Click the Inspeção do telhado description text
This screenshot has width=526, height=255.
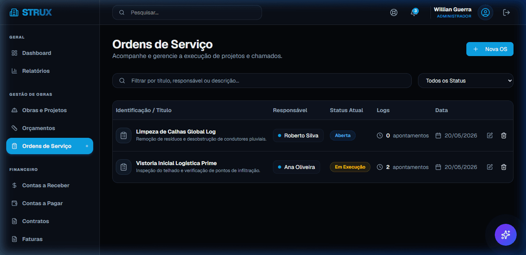point(198,171)
